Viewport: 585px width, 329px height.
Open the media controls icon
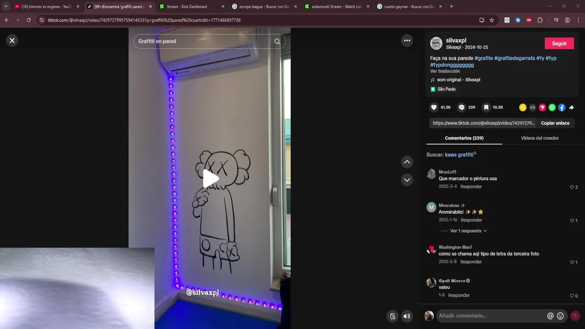[x=556, y=20]
